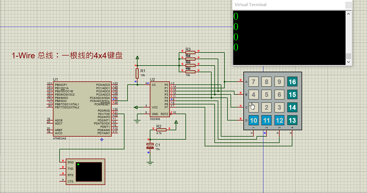Click the RSTZ pin label on U2
Viewport: 367px width, 193px height.
coord(164,114)
